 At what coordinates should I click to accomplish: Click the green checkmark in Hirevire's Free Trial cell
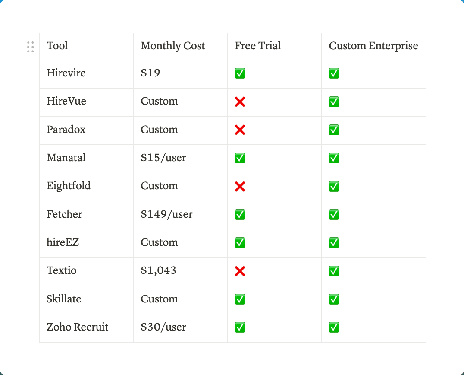coord(240,73)
